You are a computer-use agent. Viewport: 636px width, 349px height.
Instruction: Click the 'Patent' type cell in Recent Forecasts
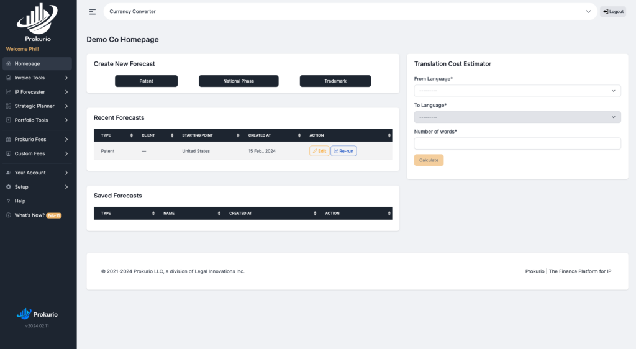coord(107,151)
